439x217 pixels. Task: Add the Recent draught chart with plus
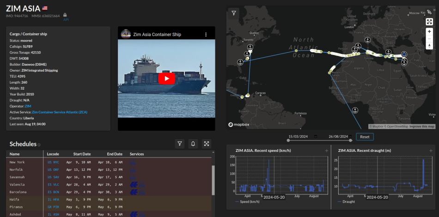tap(431, 151)
